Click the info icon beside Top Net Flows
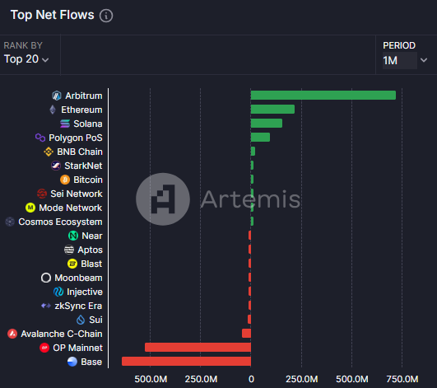 point(106,16)
